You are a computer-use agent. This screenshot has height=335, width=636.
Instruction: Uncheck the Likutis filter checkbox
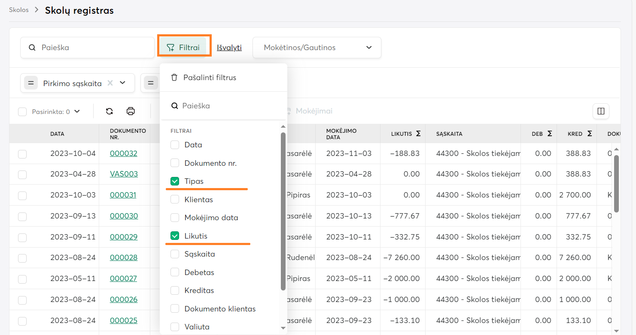tap(175, 236)
